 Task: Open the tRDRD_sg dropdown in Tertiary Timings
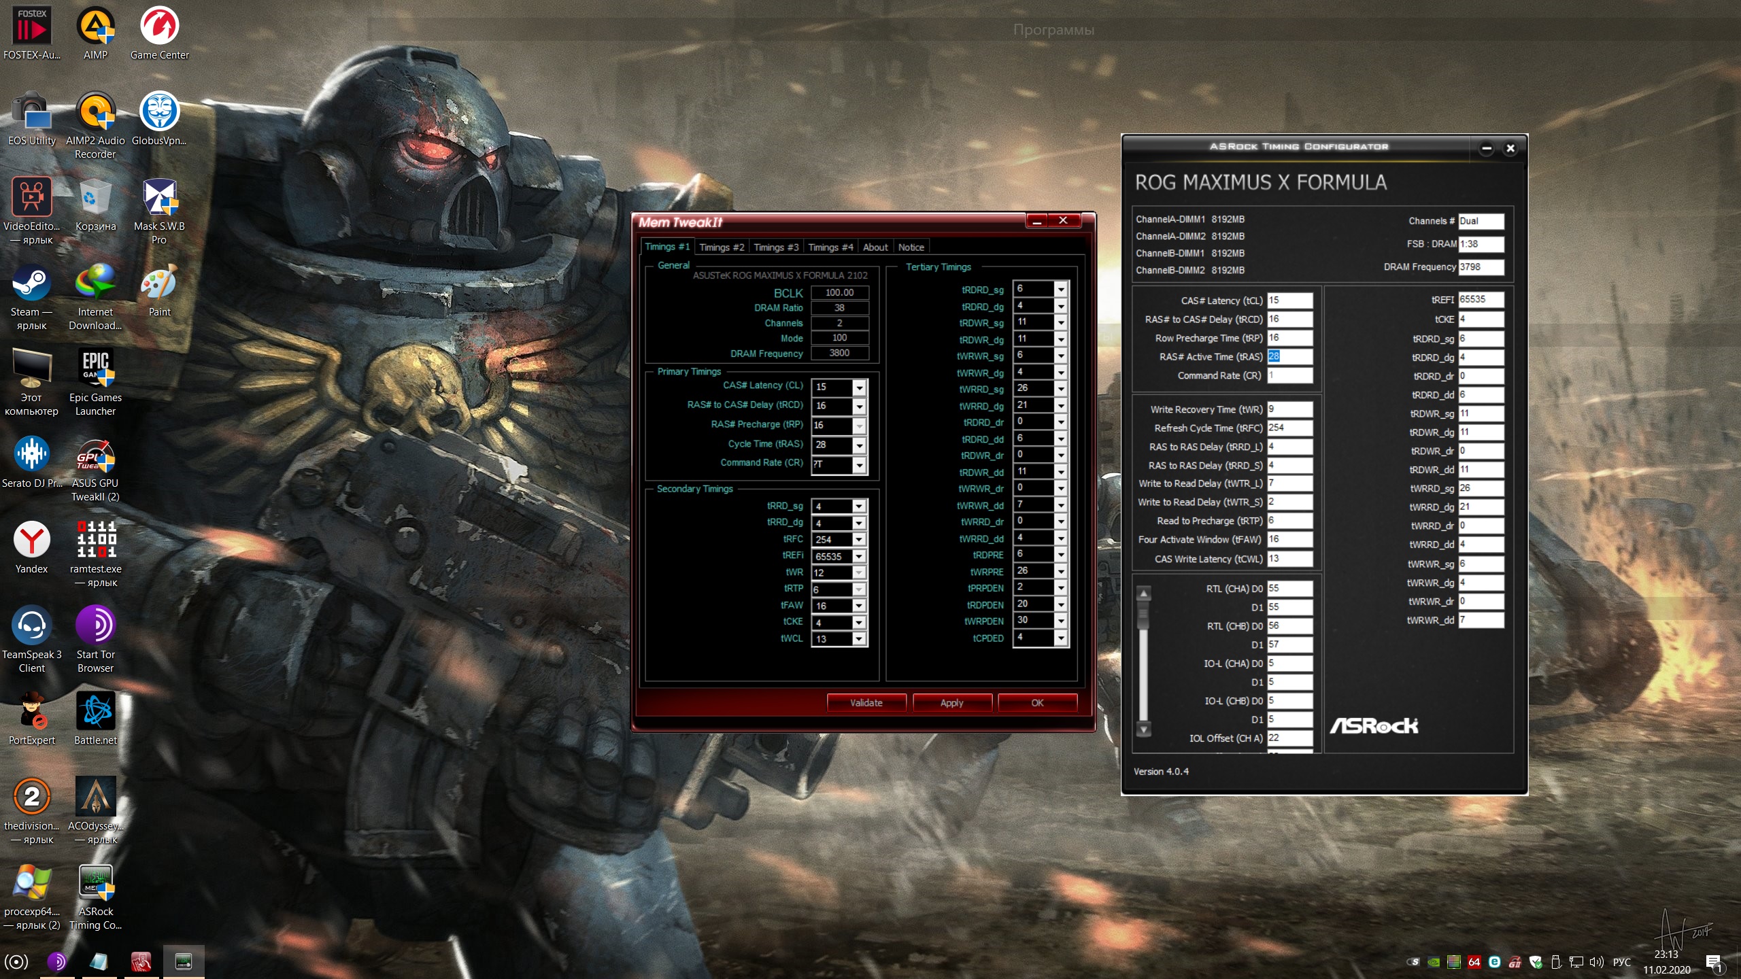pyautogui.click(x=1060, y=290)
